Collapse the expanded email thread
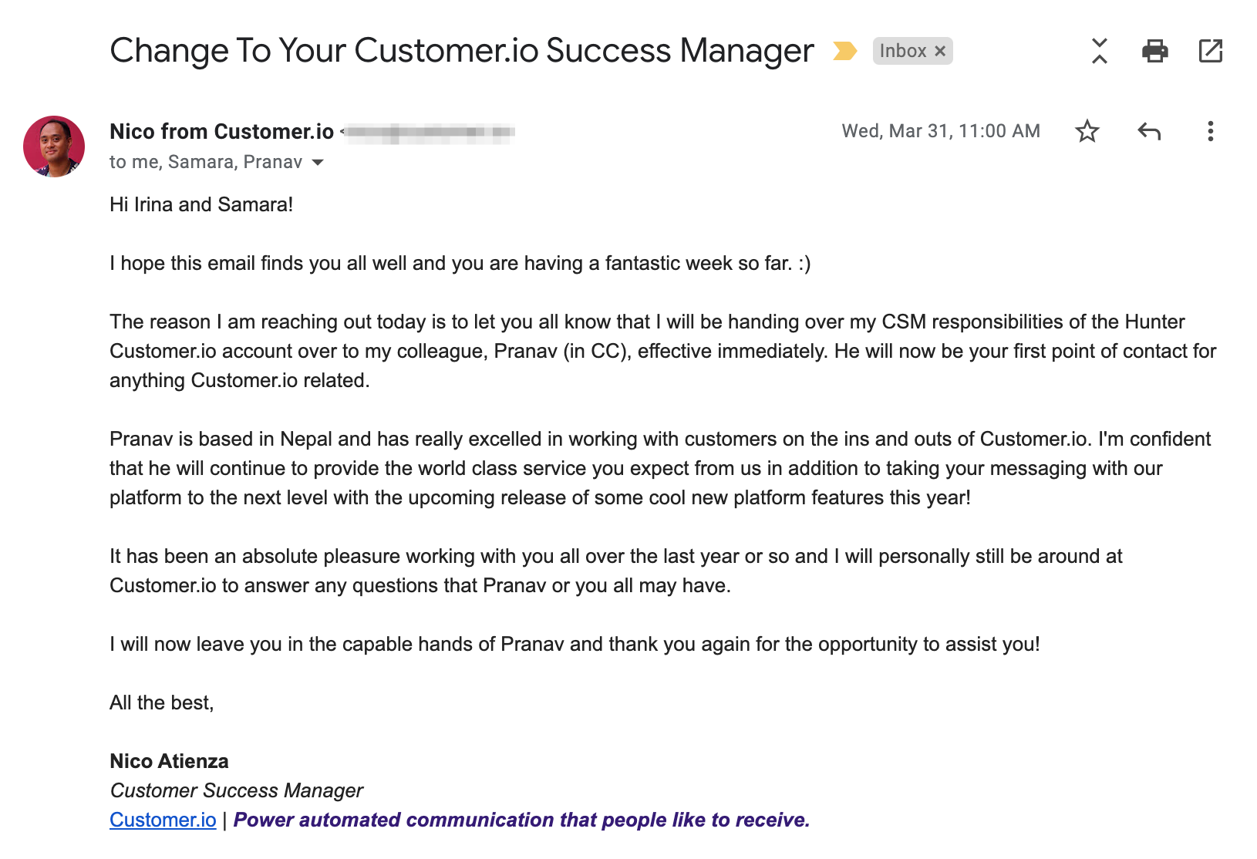Viewport: 1257px width, 859px height. (1098, 51)
